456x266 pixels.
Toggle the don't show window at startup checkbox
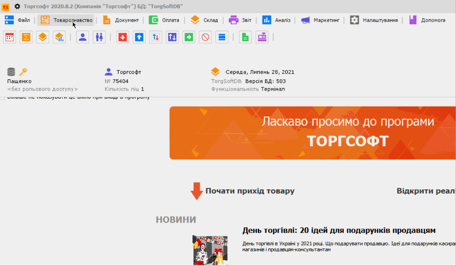point(2,98)
